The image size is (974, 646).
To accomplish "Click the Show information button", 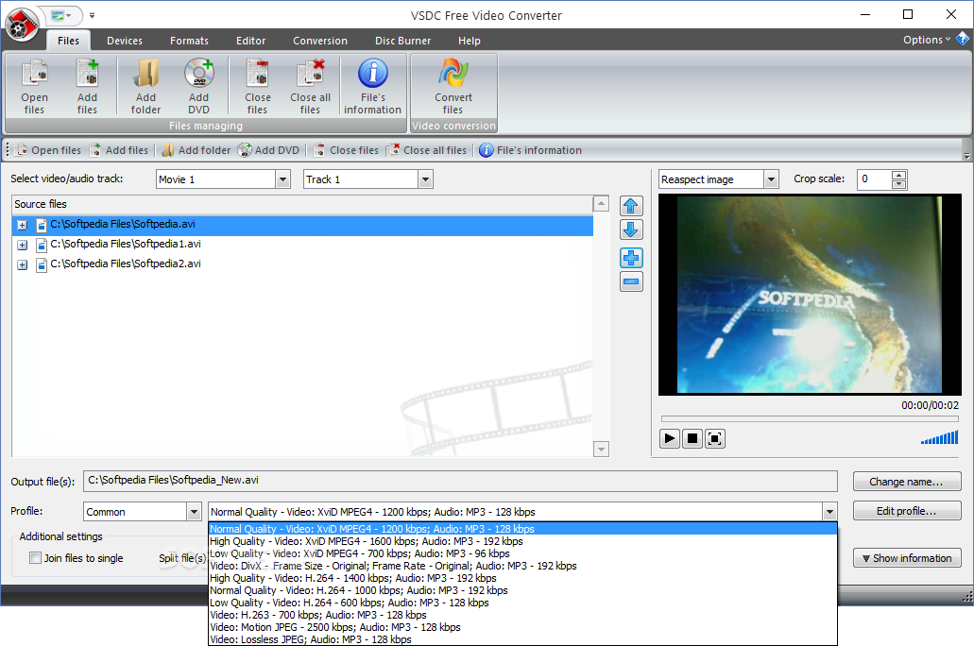I will click(x=906, y=558).
